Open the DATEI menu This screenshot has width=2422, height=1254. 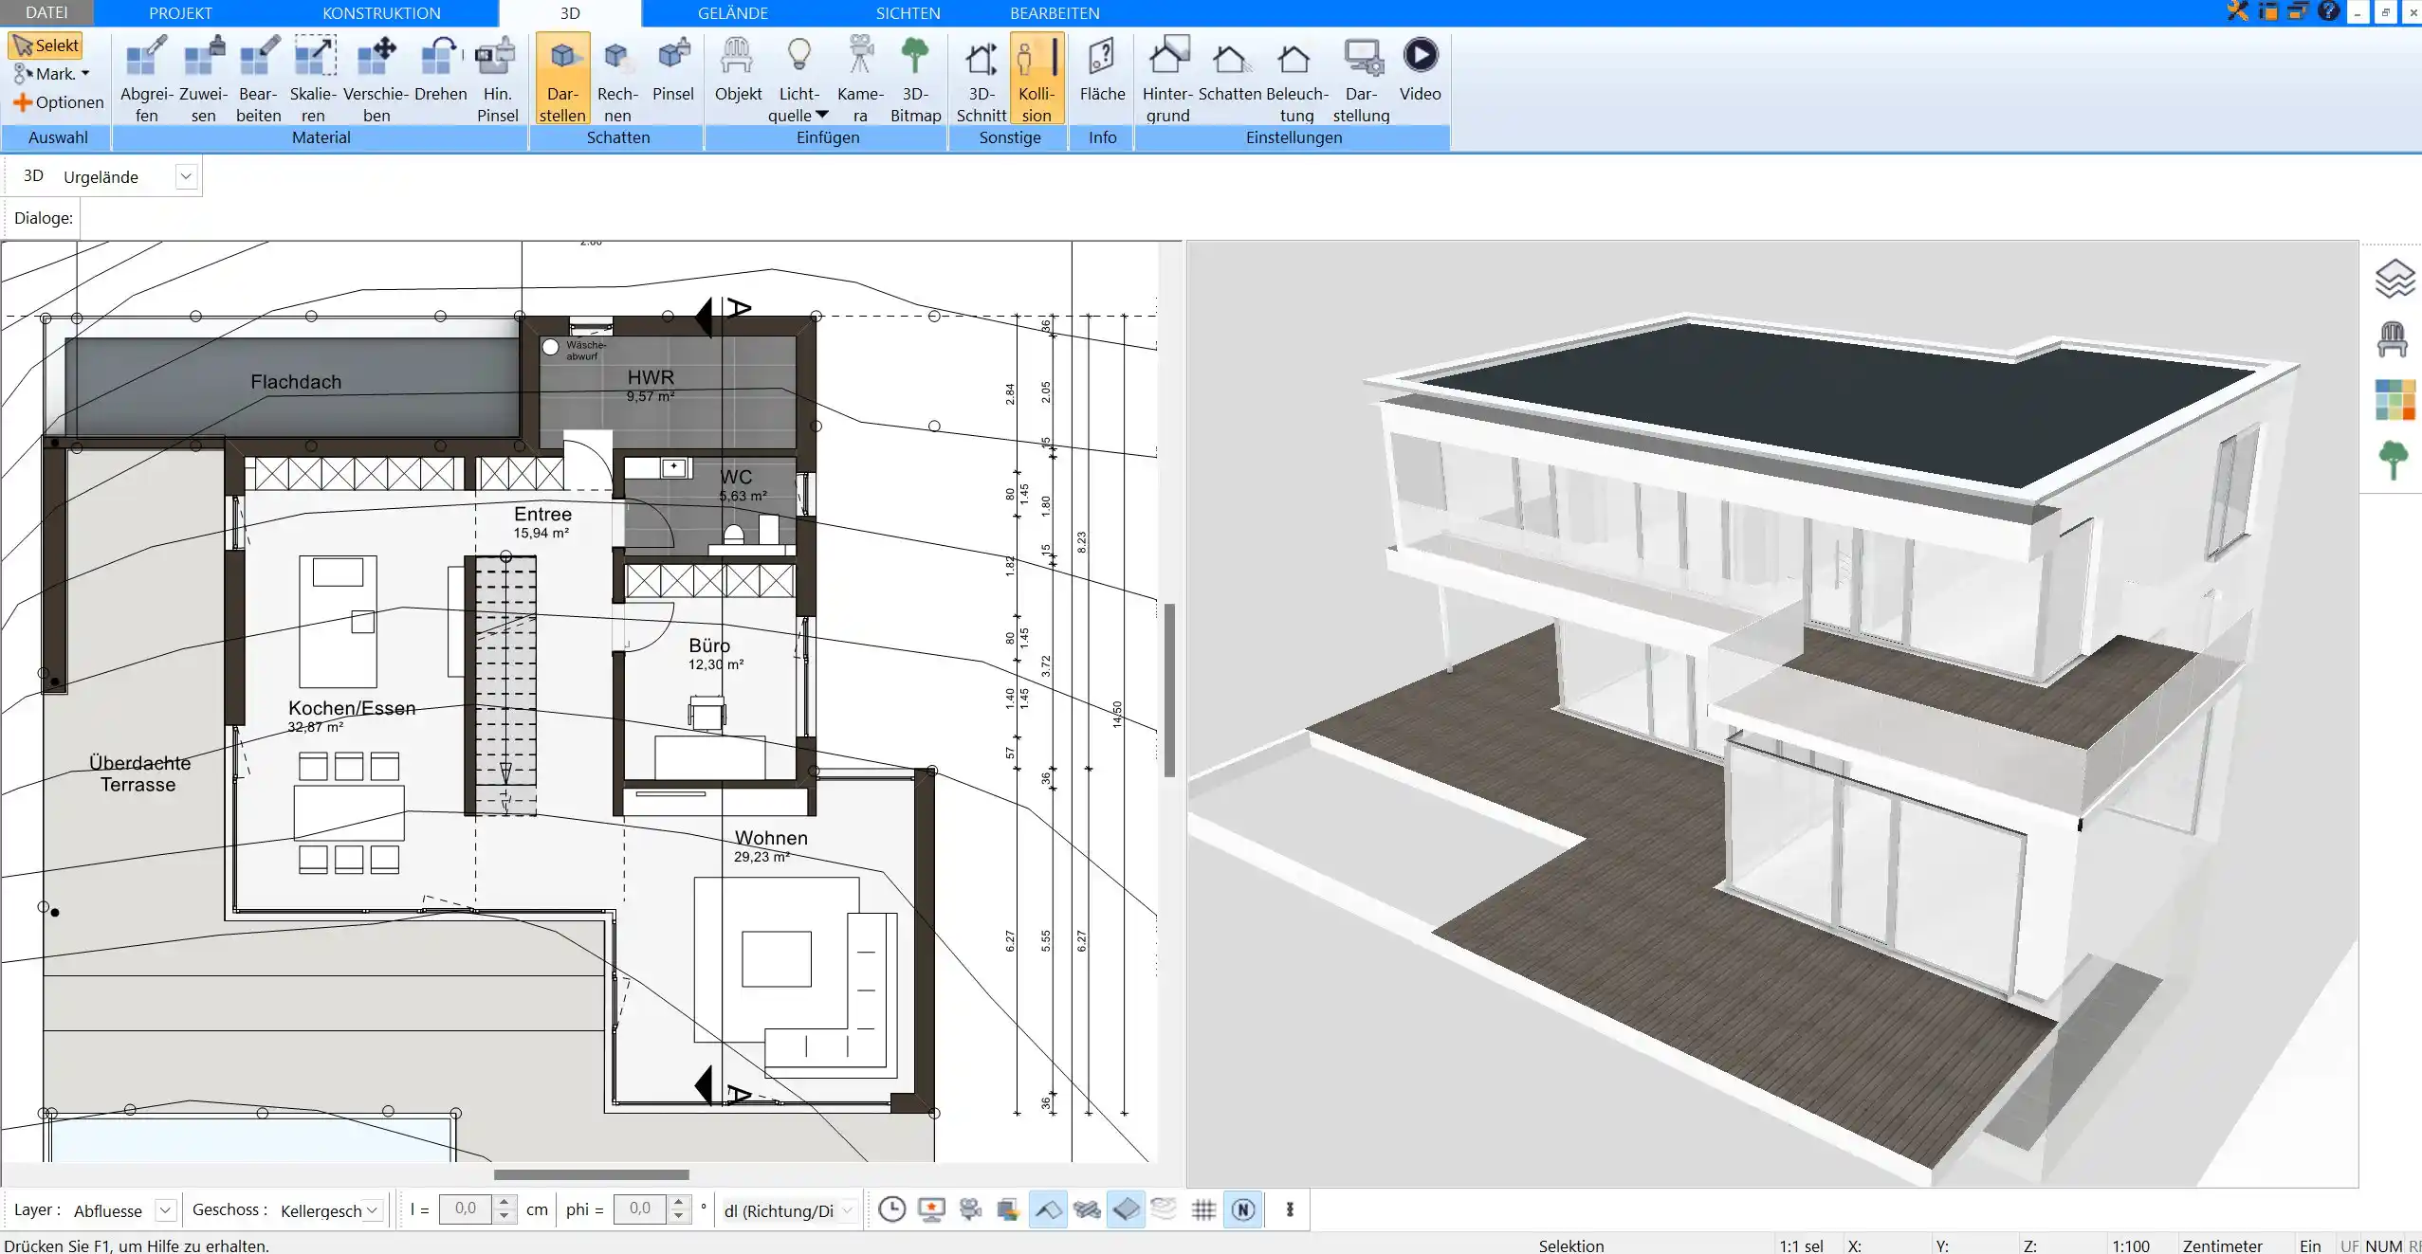point(46,12)
